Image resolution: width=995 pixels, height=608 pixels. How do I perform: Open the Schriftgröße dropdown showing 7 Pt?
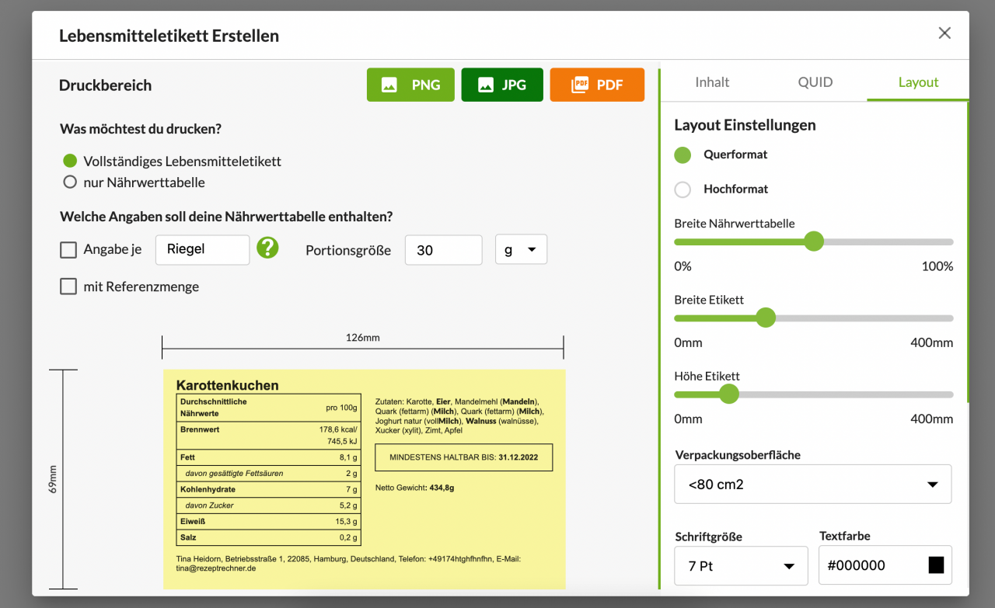pos(740,565)
